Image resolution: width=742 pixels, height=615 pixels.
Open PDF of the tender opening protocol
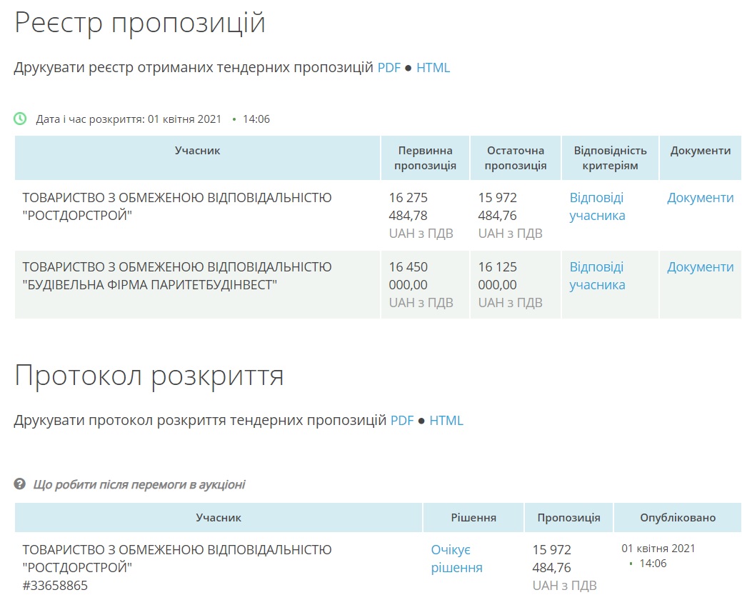pyautogui.click(x=402, y=421)
